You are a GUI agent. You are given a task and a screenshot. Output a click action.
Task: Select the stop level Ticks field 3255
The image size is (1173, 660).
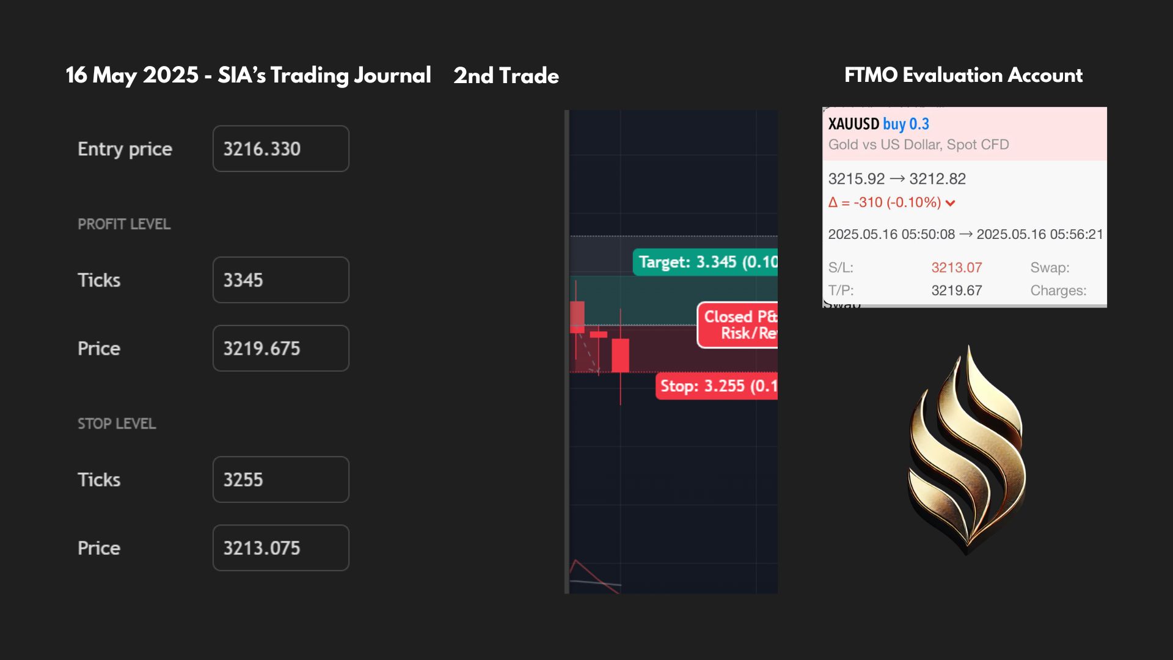[280, 480]
